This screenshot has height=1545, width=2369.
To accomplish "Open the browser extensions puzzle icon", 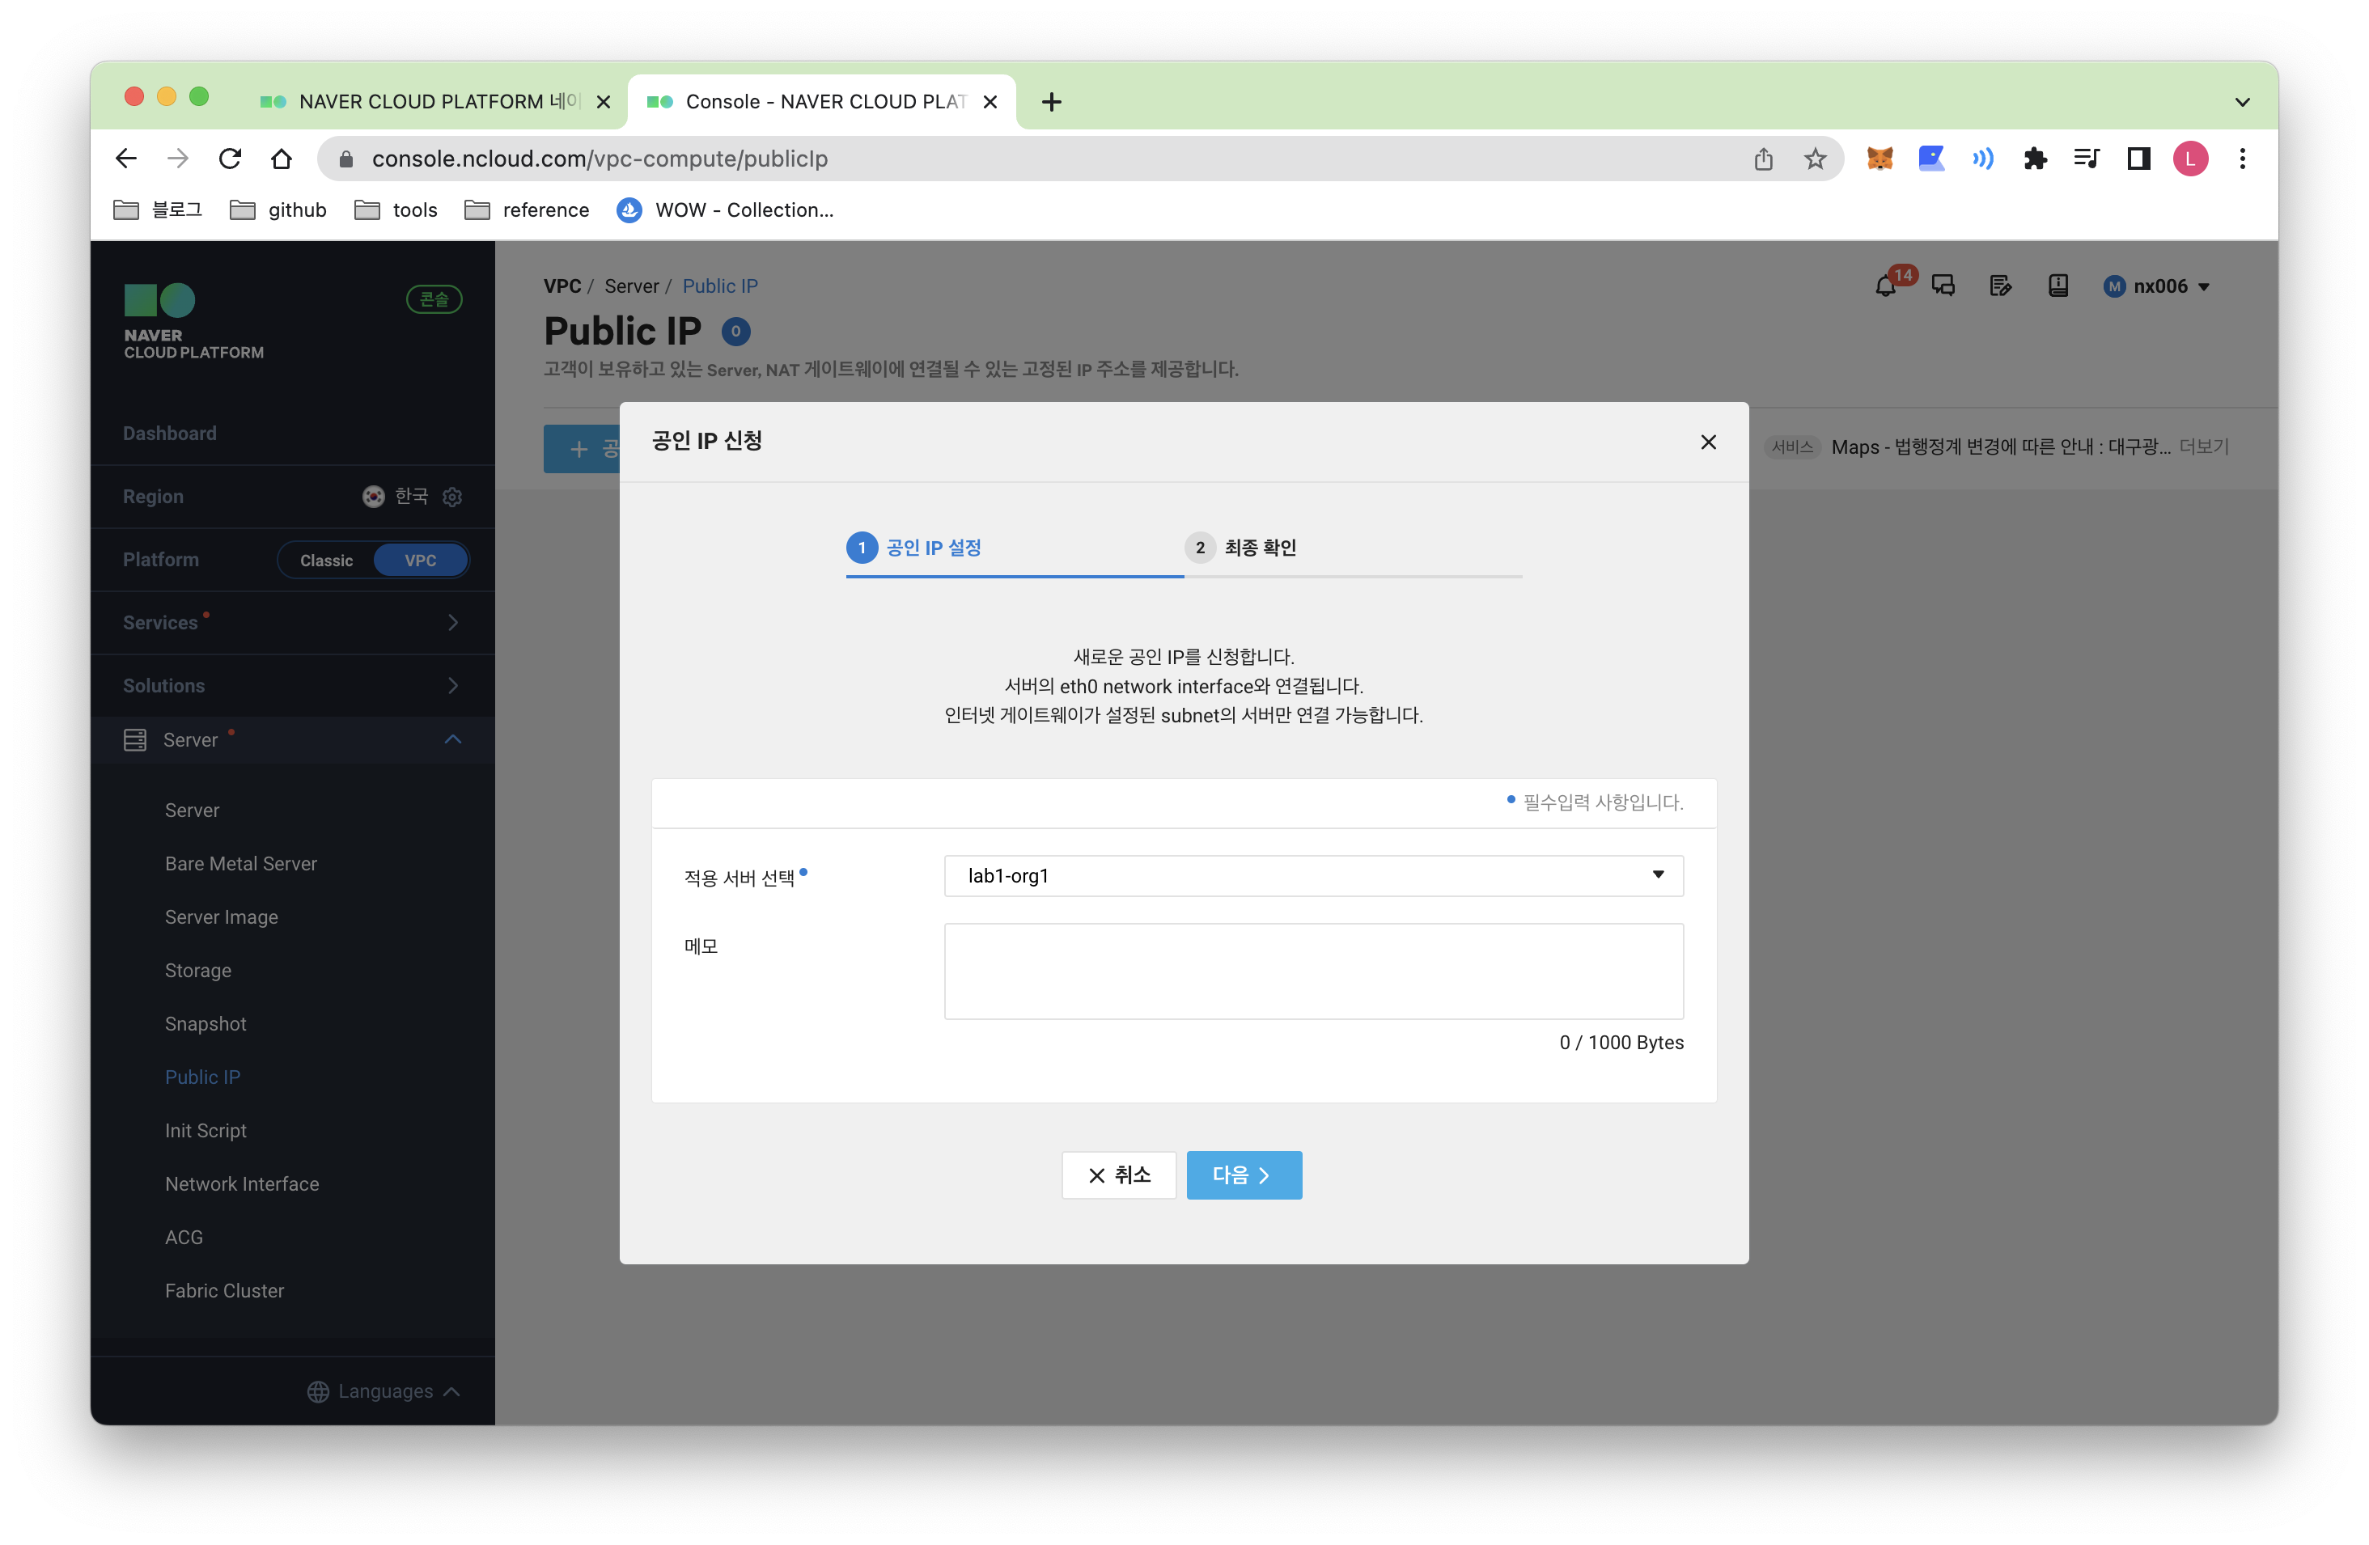I will [x=2035, y=159].
